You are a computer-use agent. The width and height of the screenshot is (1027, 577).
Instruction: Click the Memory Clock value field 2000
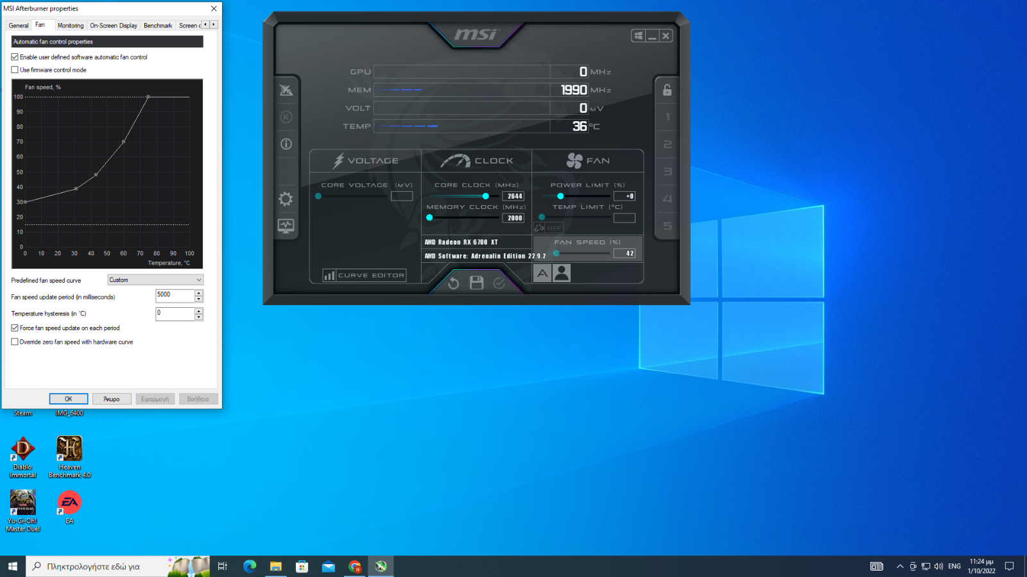(x=513, y=218)
